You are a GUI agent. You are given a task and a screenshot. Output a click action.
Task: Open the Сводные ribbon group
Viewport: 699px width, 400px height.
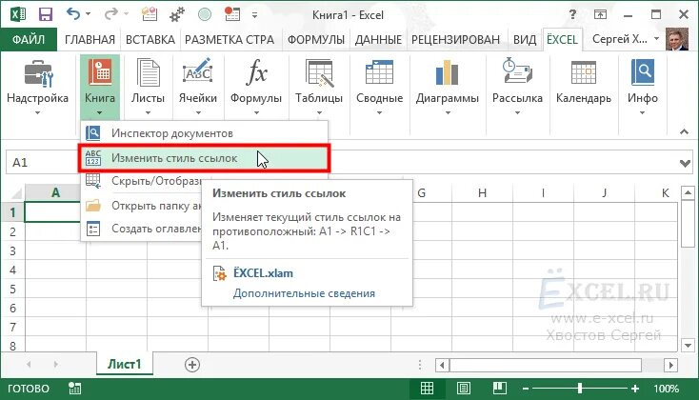(x=379, y=88)
